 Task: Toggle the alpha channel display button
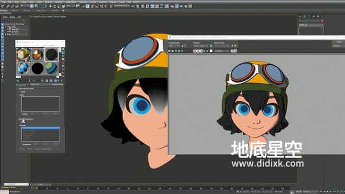coord(204,51)
